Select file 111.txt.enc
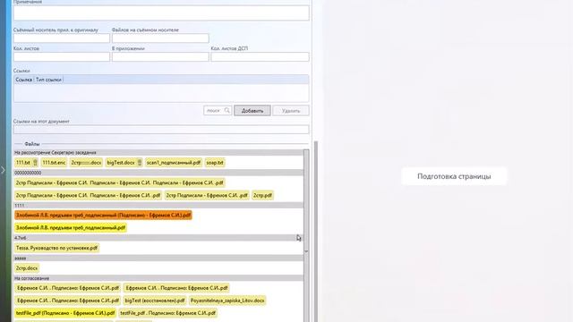The width and height of the screenshot is (573, 322). point(54,163)
